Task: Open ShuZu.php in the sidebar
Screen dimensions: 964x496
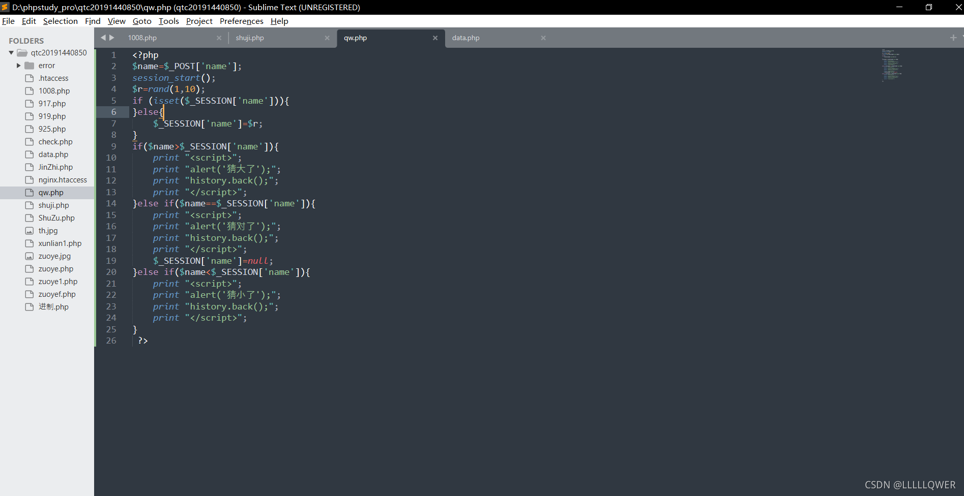Action: (56, 218)
